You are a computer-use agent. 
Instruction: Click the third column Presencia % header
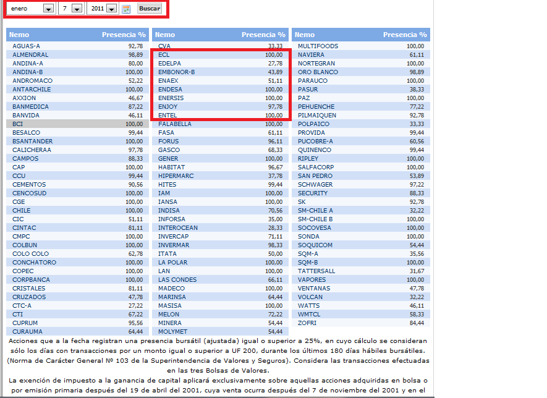[x=405, y=35]
